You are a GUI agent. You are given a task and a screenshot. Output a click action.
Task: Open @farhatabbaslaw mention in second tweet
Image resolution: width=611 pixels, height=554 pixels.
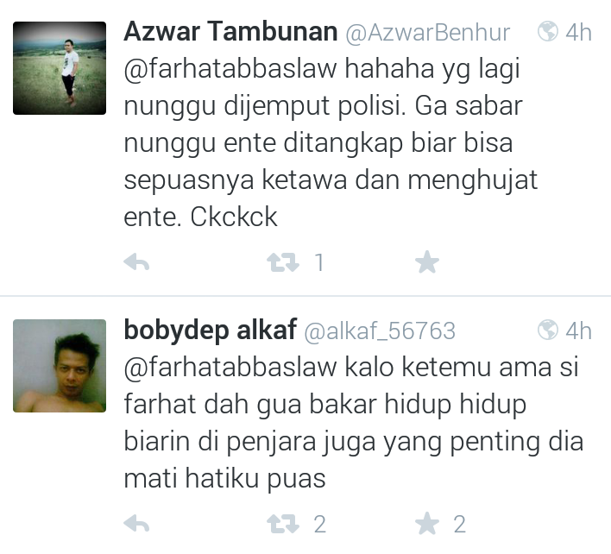tap(230, 367)
